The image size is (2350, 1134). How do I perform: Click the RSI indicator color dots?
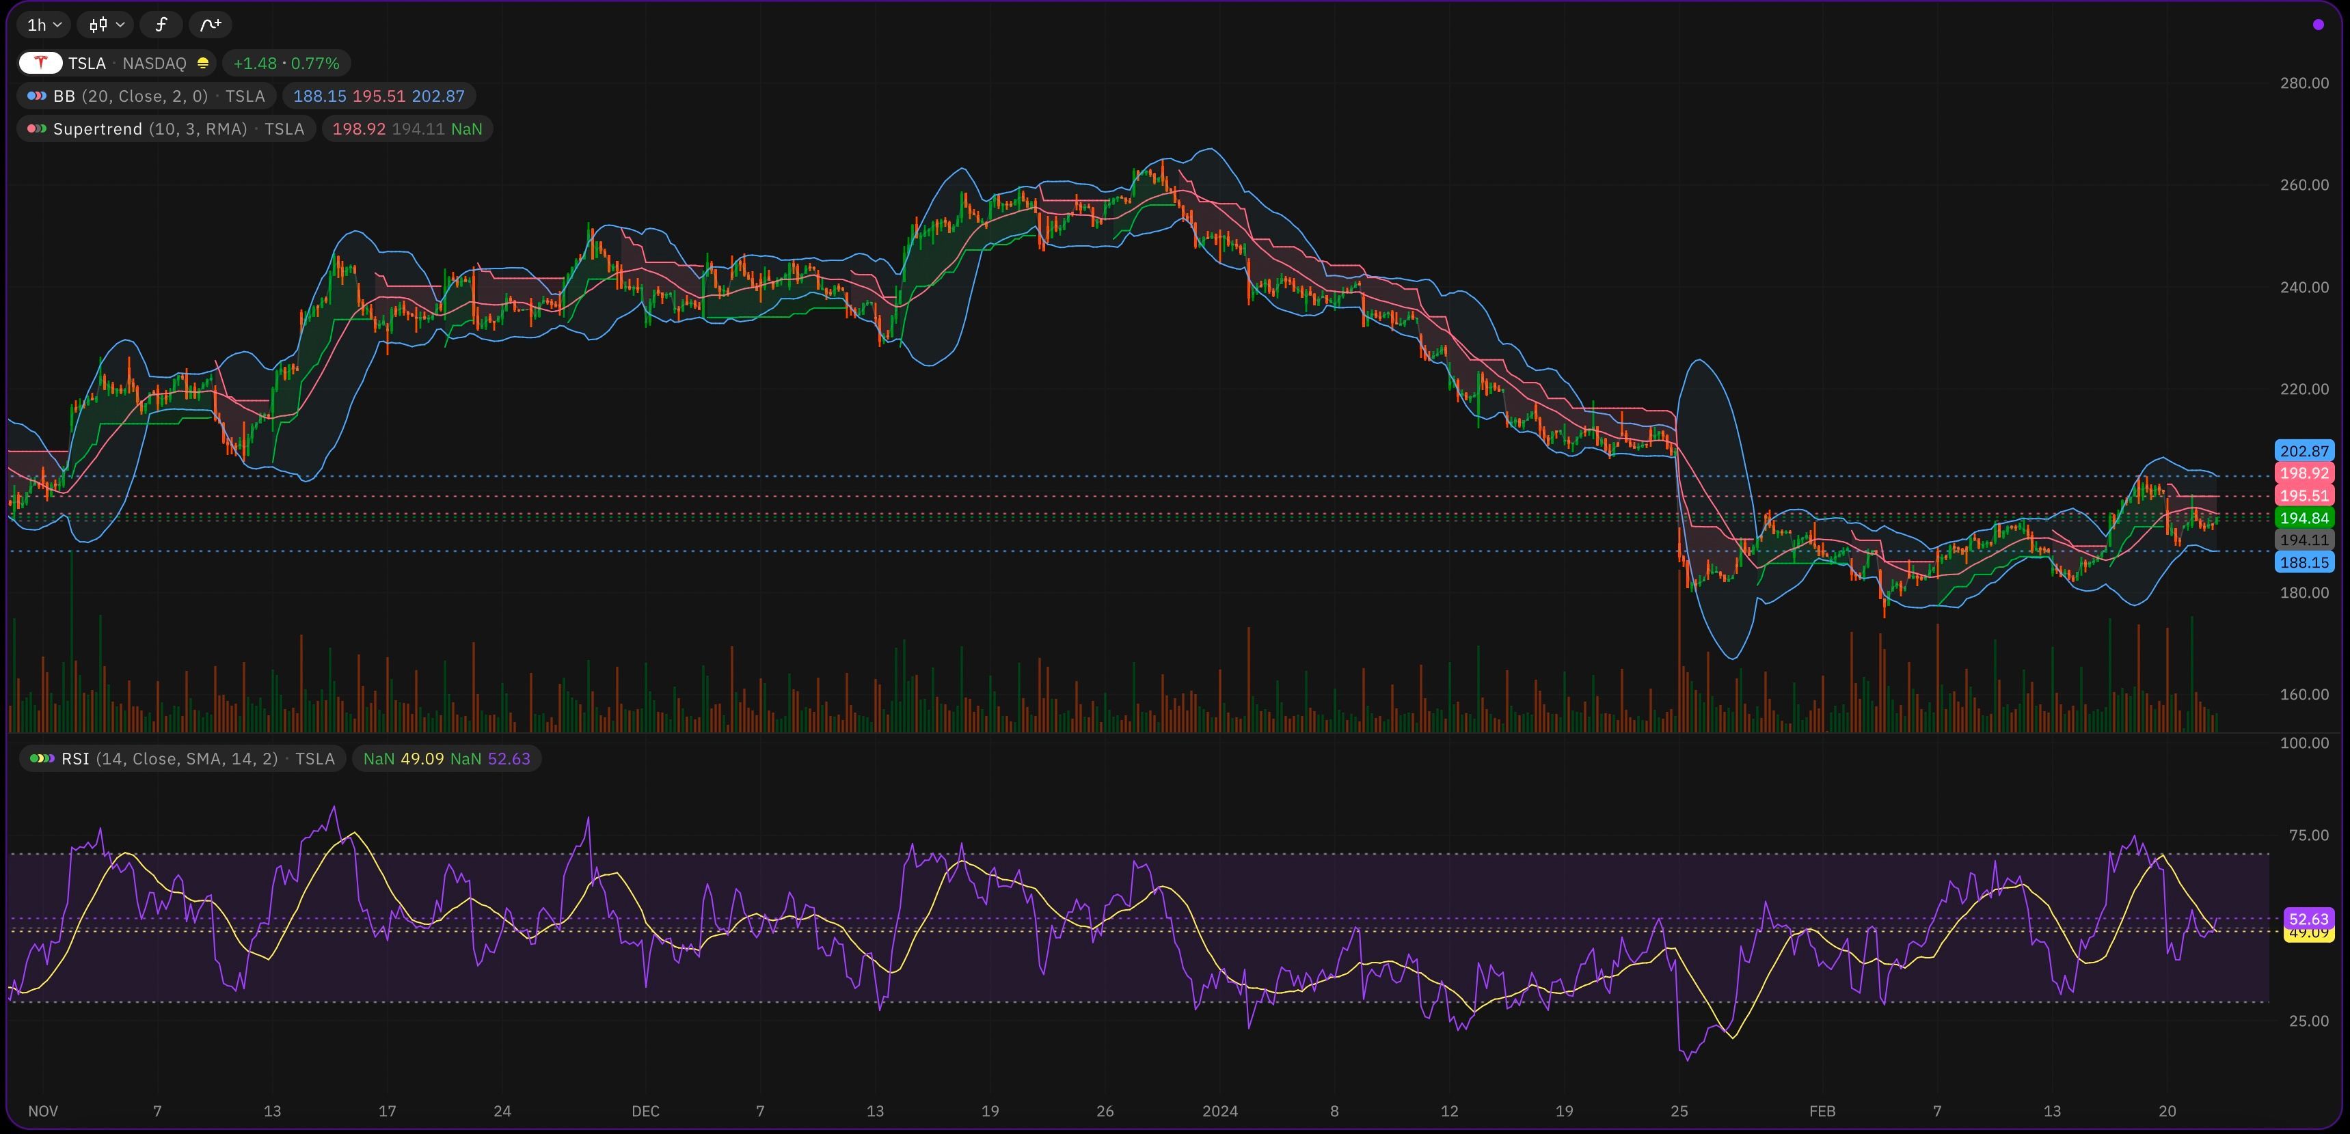click(42, 758)
